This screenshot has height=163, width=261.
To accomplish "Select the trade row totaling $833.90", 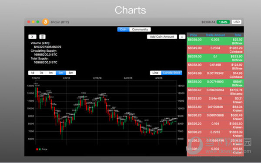I will pyautogui.click(x=215, y=58).
